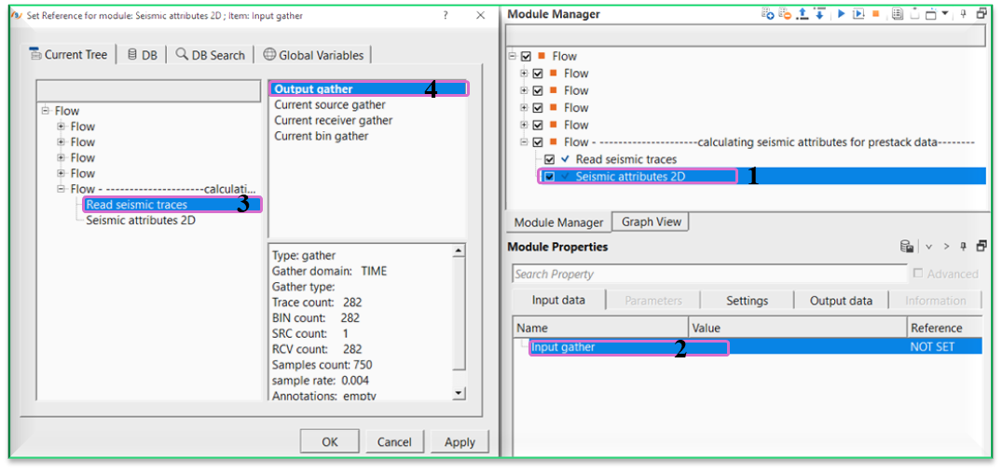Image resolution: width=1002 pixels, height=471 pixels.
Task: Stop execution with the orange square icon
Action: (x=875, y=13)
